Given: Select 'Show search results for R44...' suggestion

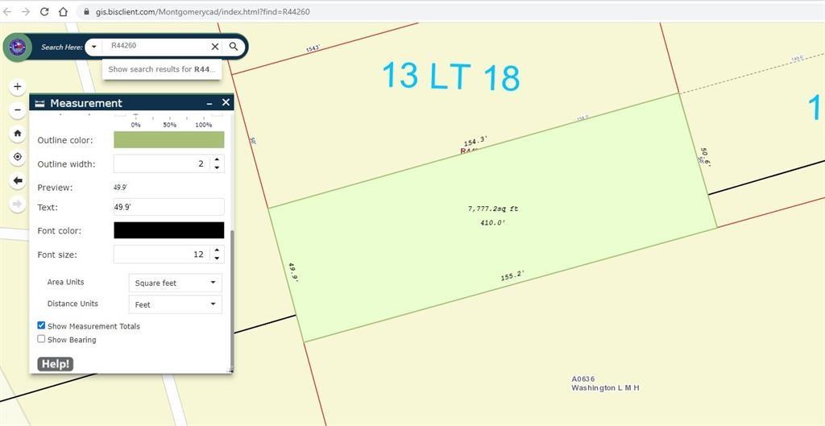Looking at the screenshot, I should 162,69.
